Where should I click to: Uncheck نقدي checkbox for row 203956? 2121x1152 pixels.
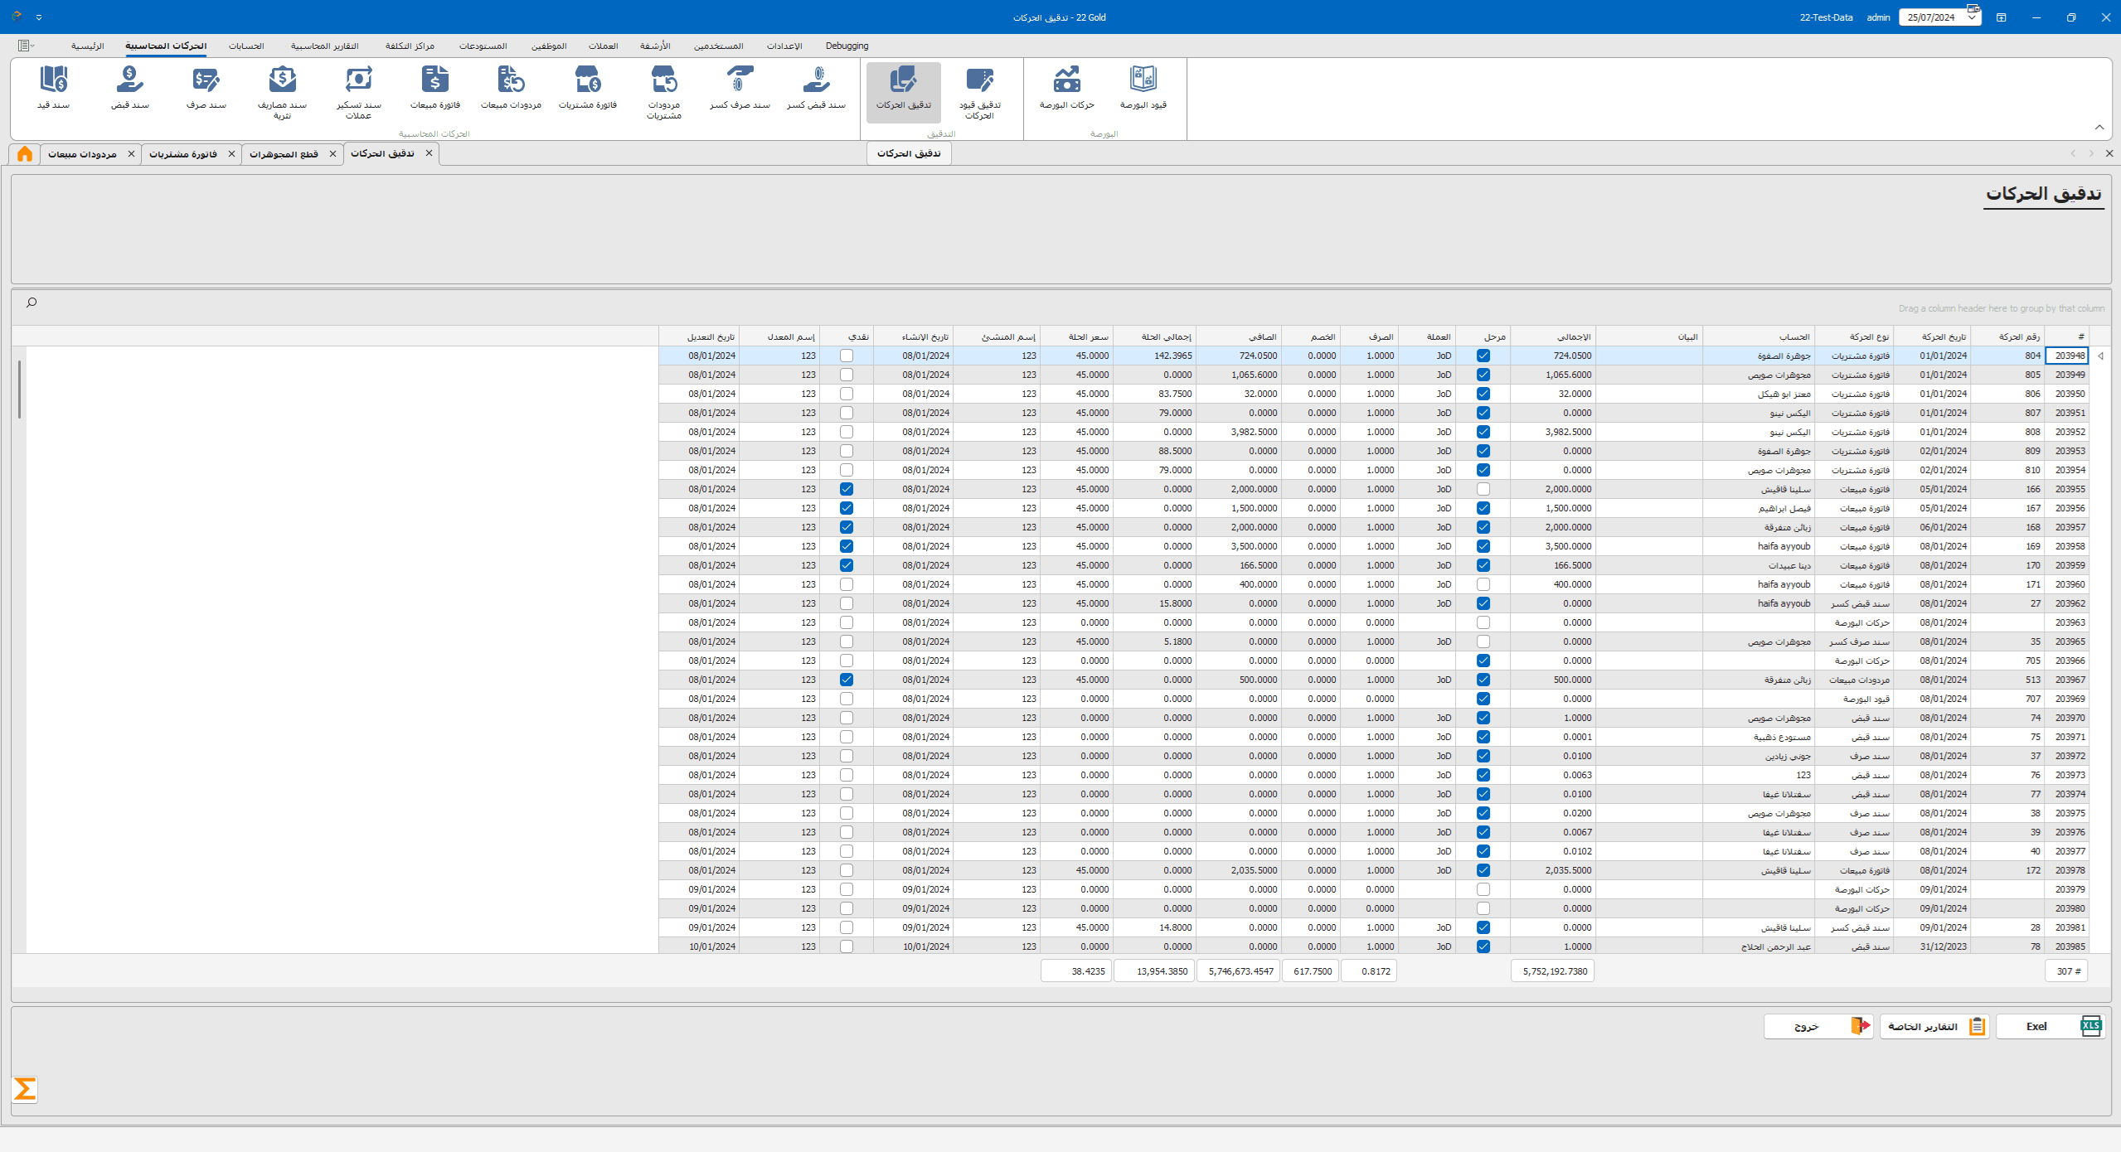(847, 508)
